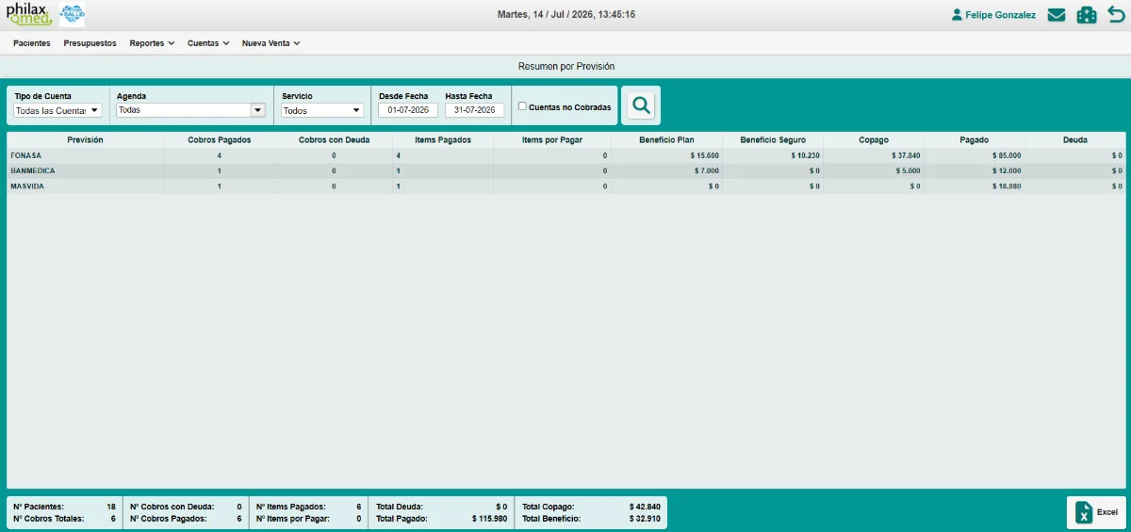The height and width of the screenshot is (532, 1131).
Task: Click the Philax Qmed logo
Action: click(29, 14)
